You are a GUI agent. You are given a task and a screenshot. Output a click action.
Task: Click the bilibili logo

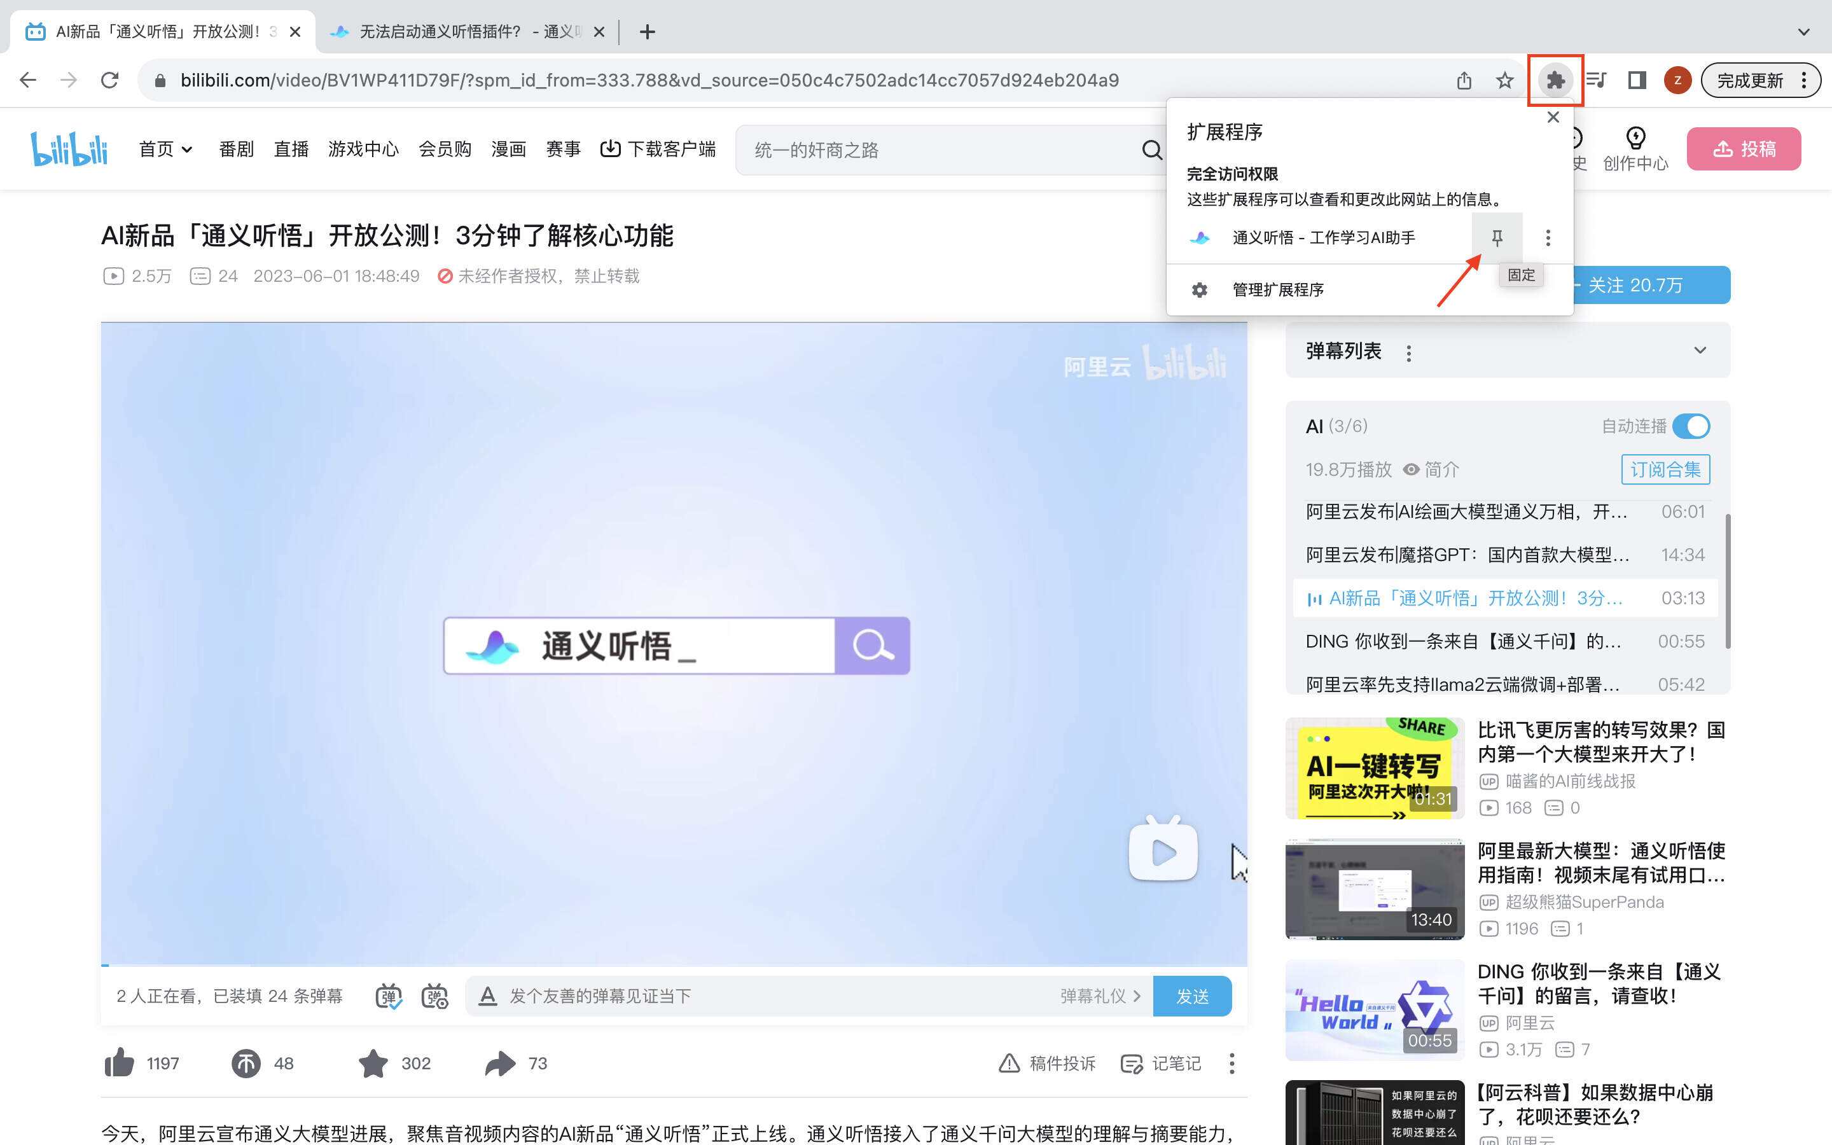pyautogui.click(x=69, y=148)
